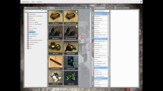
Task: Switch to the NPC tab
Action: (58, 8)
